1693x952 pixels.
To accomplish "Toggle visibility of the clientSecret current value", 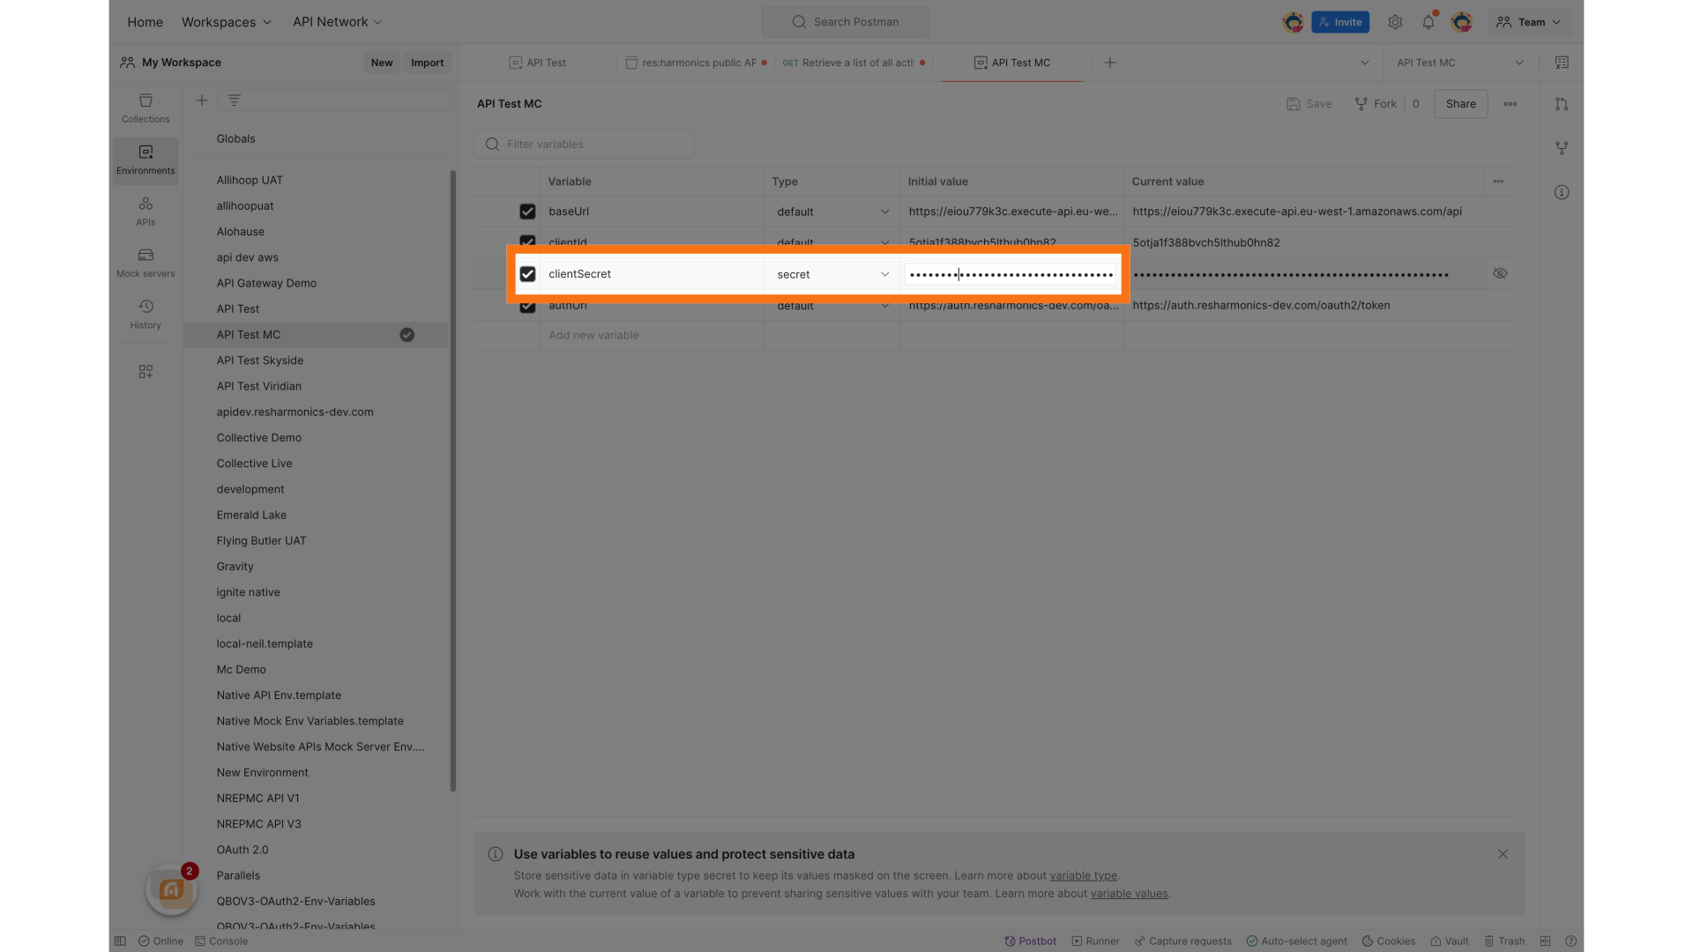I will tap(1500, 274).
